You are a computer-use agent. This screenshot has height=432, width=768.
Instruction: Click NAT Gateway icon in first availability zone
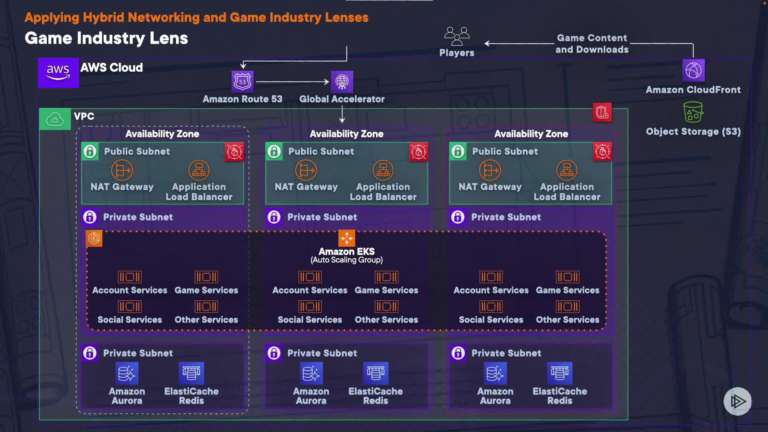pos(122,170)
